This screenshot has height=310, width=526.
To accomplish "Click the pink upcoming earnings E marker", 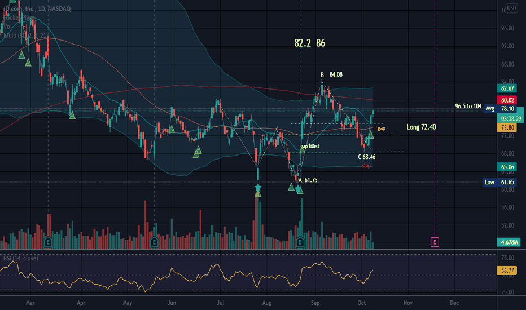I will pos(435,242).
